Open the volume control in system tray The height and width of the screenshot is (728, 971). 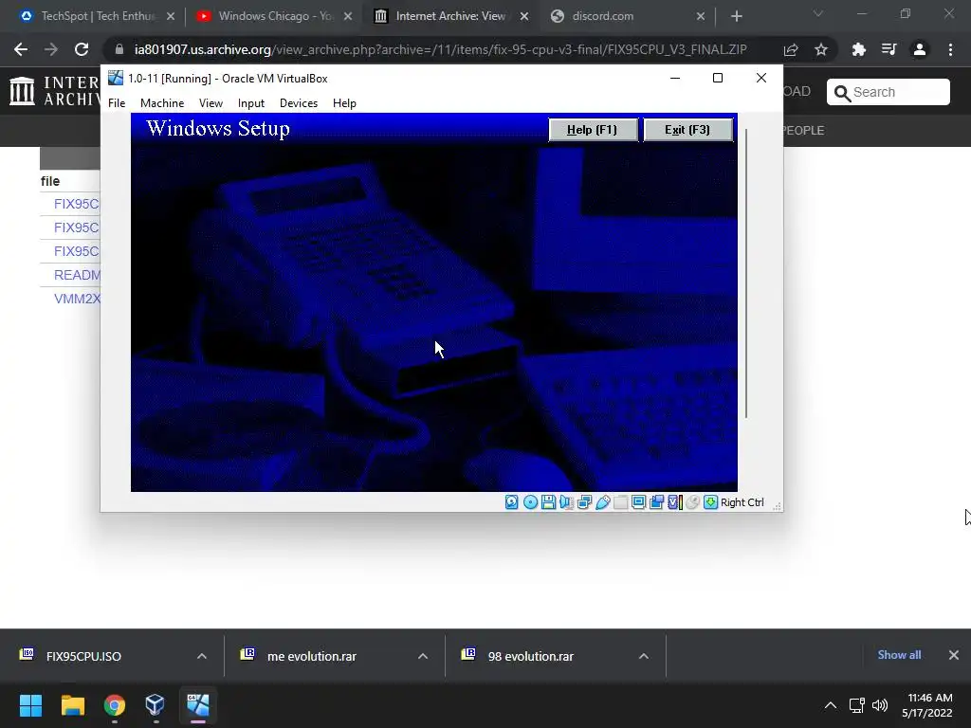[x=880, y=705]
